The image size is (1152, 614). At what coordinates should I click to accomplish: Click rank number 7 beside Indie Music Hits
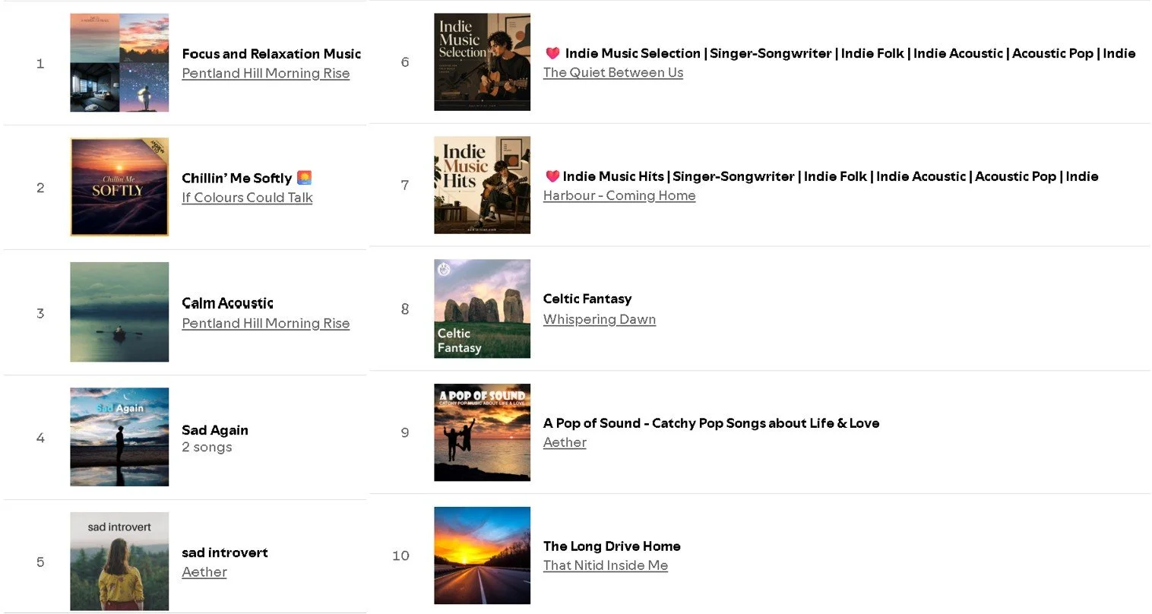[405, 185]
